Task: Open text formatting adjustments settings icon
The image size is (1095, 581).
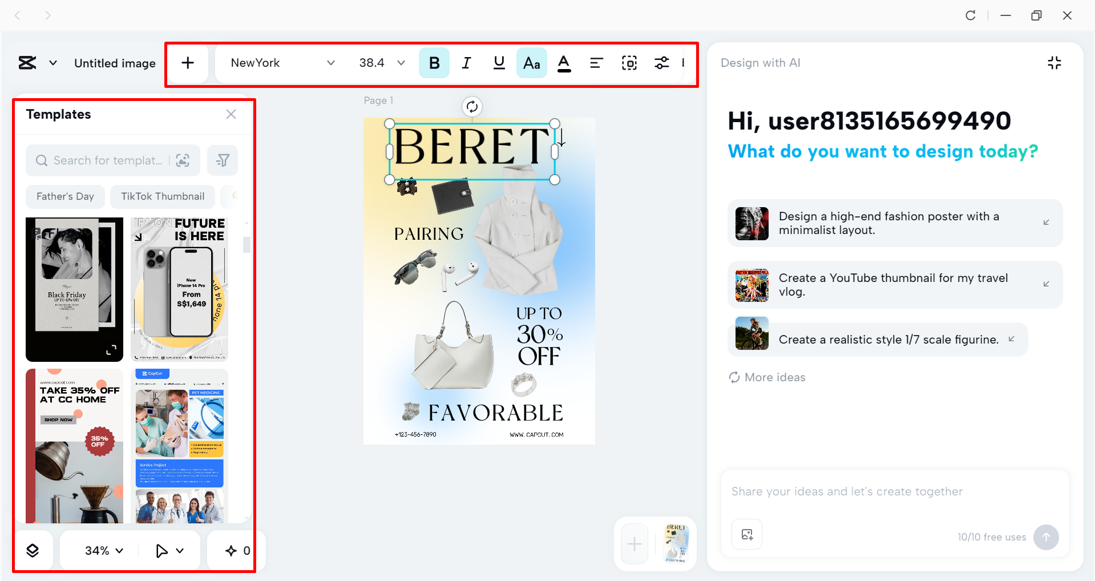Action: 661,63
